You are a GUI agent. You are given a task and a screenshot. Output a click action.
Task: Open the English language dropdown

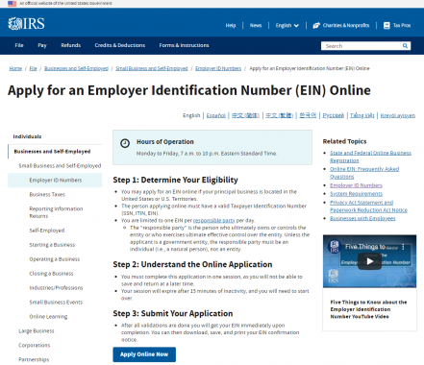tap(287, 26)
